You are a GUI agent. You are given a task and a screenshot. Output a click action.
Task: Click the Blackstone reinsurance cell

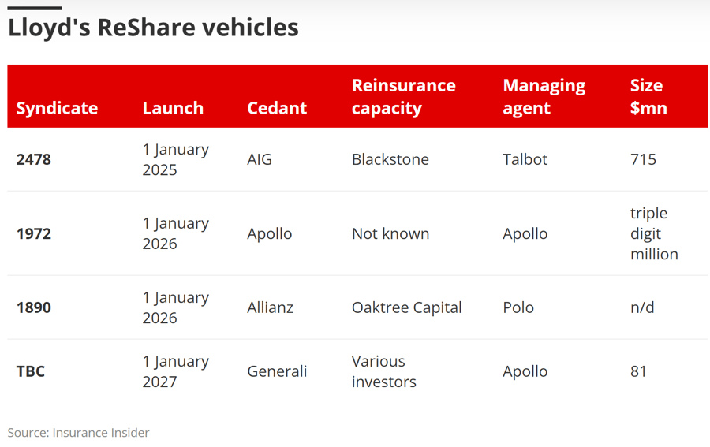coord(390,159)
